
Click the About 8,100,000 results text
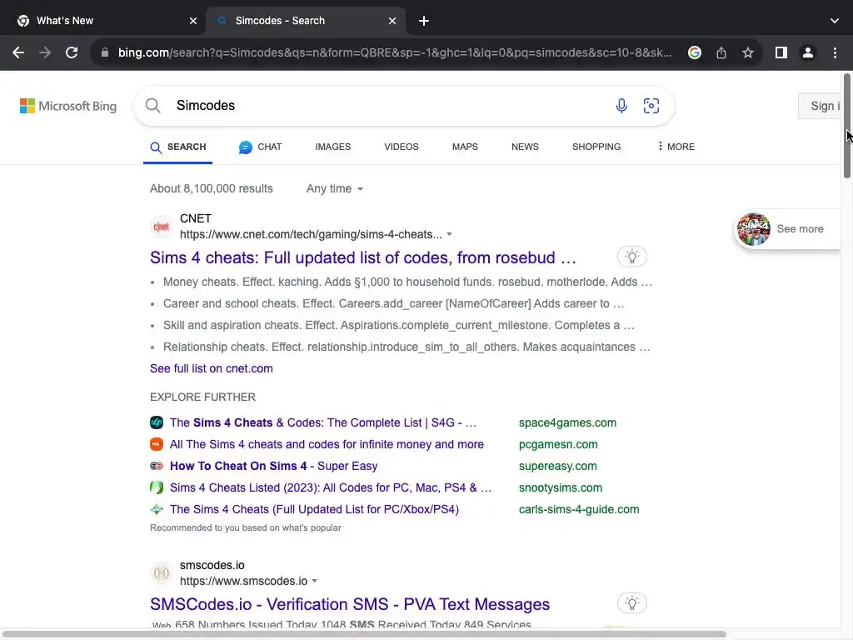click(212, 189)
